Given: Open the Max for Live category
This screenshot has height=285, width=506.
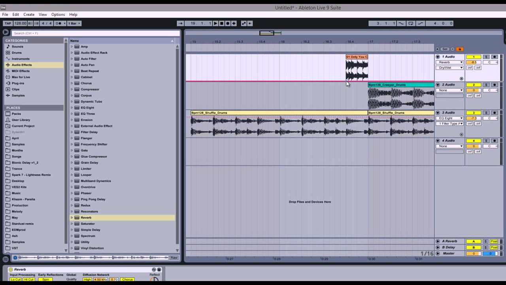Looking at the screenshot, I should click(21, 77).
